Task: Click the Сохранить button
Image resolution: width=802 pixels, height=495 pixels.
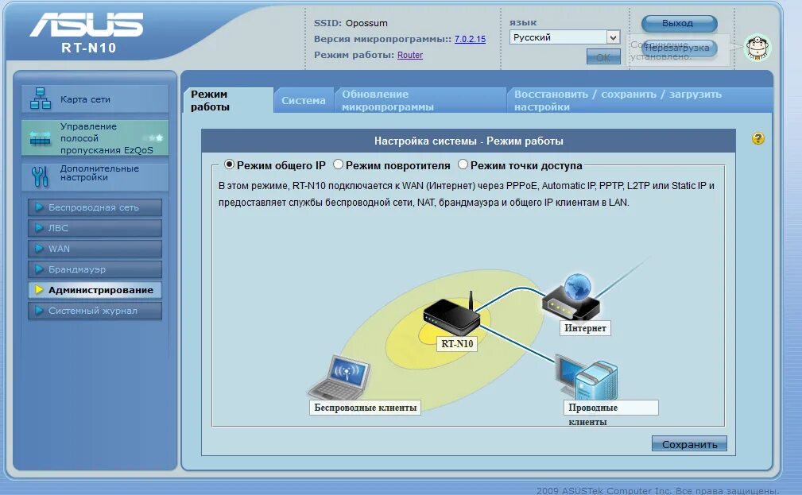Action: [x=689, y=444]
